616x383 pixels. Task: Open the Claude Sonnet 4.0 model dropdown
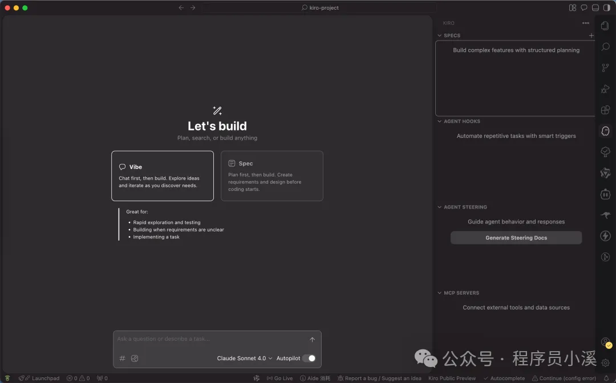point(244,358)
